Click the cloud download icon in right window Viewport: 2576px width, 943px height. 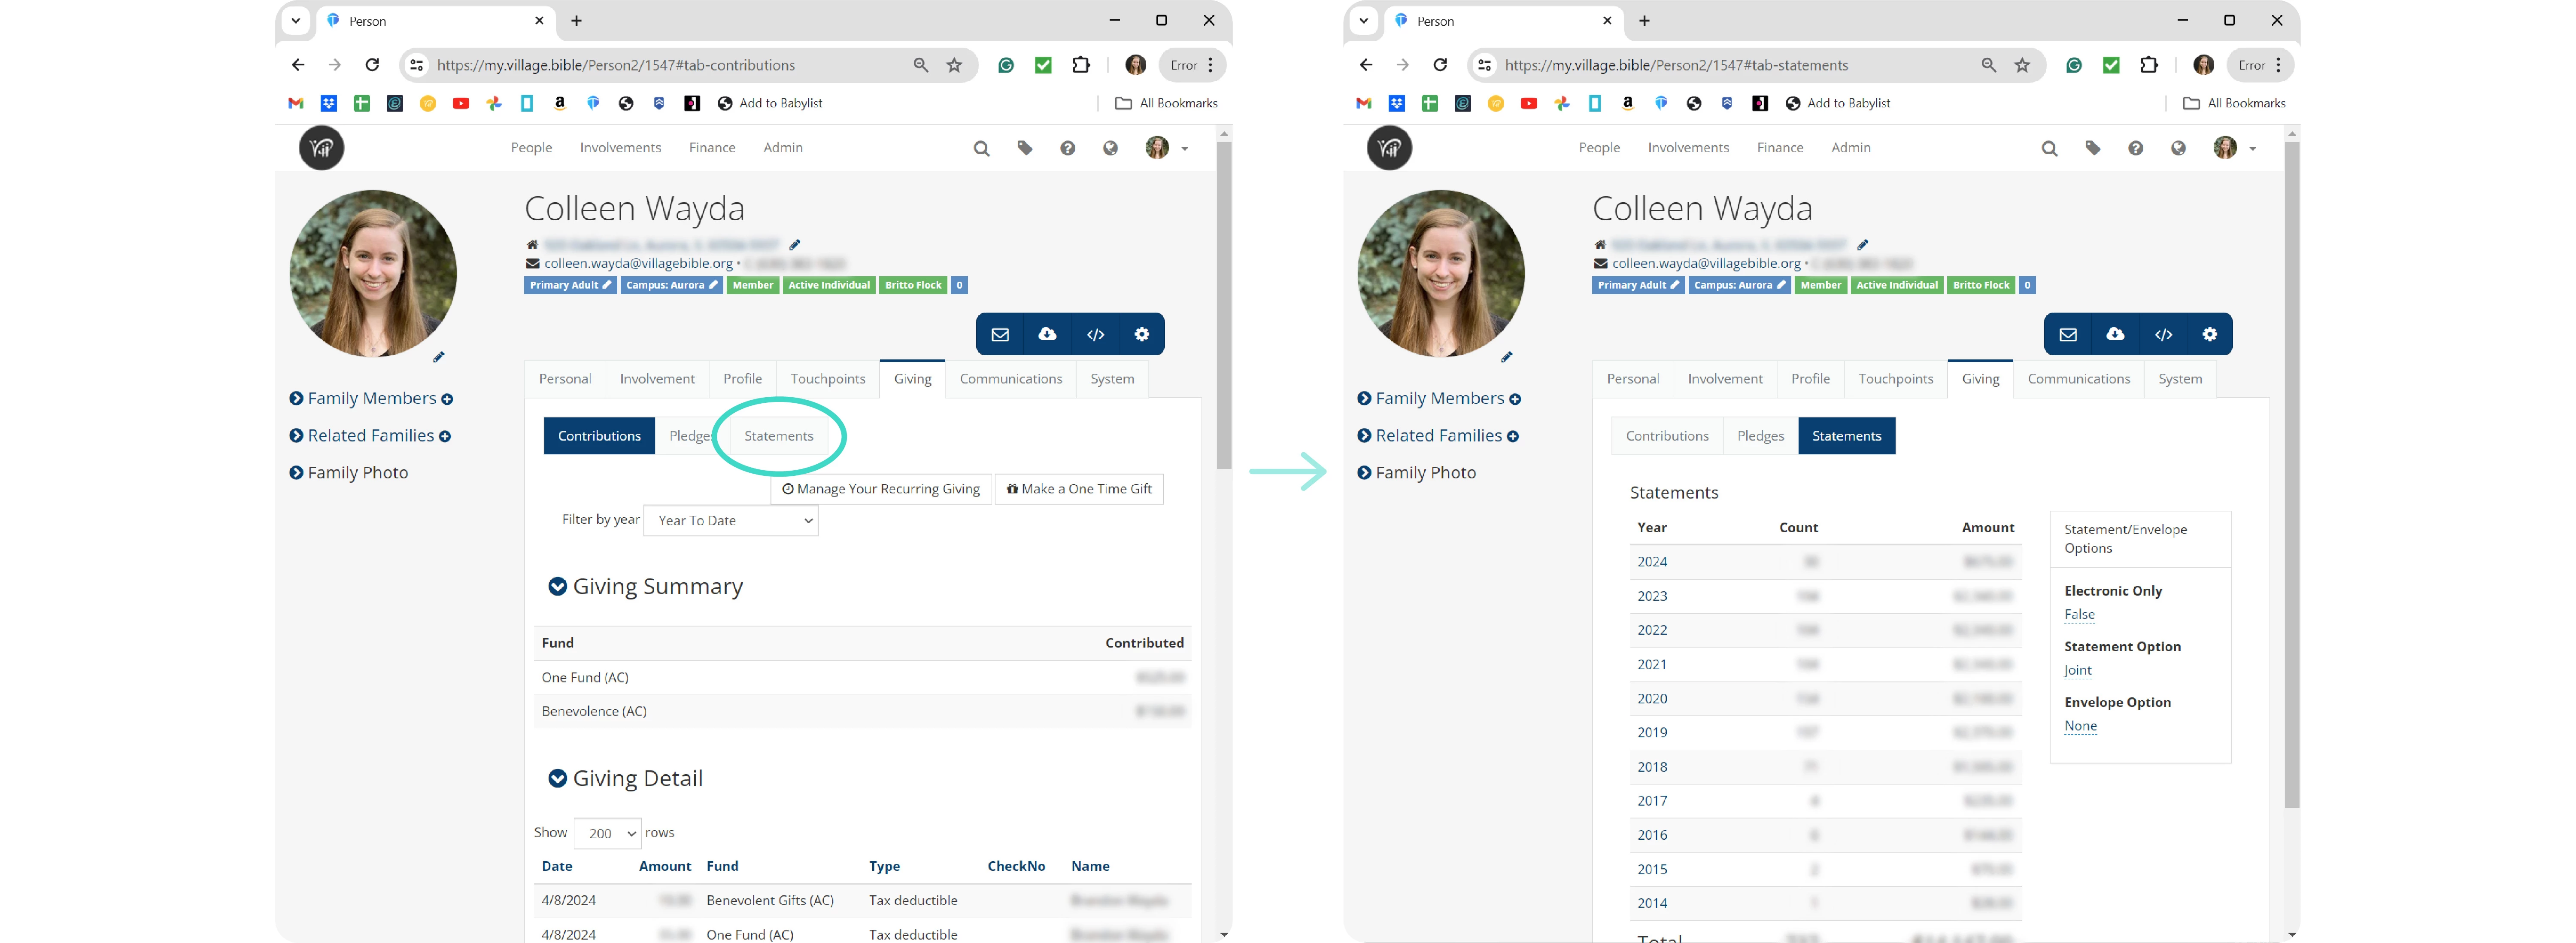click(2115, 334)
